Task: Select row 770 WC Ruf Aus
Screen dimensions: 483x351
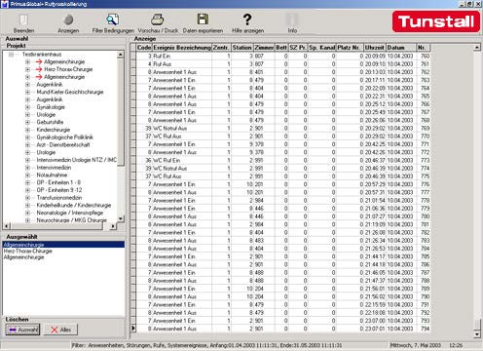Action: tap(283, 136)
